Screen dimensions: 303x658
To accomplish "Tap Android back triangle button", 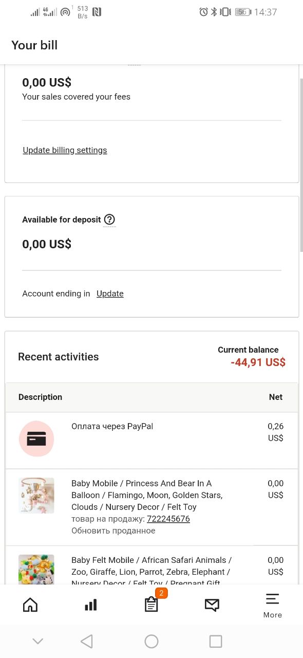I will tap(87, 641).
